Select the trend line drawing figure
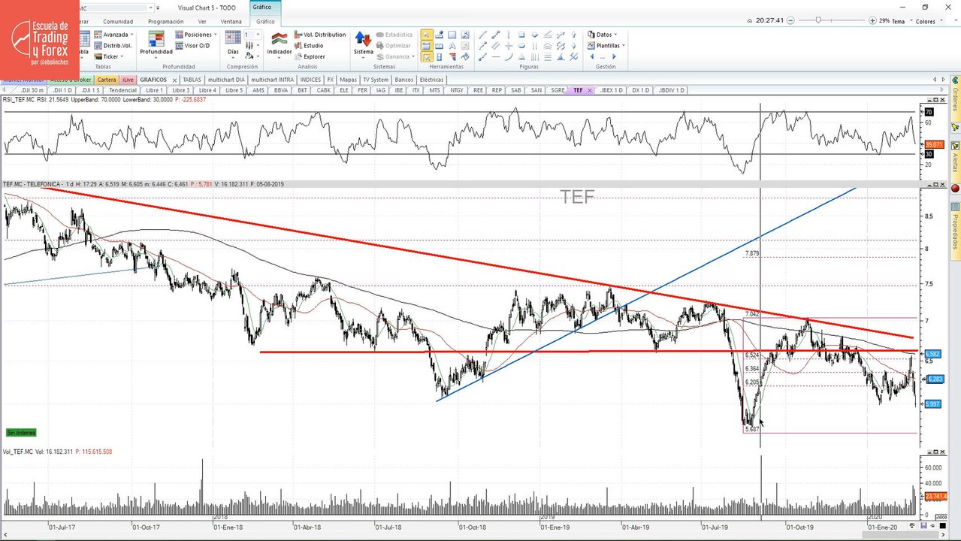The height and width of the screenshot is (541, 961). pos(482,35)
